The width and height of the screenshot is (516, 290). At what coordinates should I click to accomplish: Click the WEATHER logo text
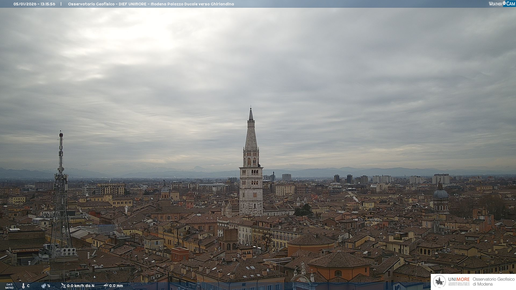coord(495,4)
